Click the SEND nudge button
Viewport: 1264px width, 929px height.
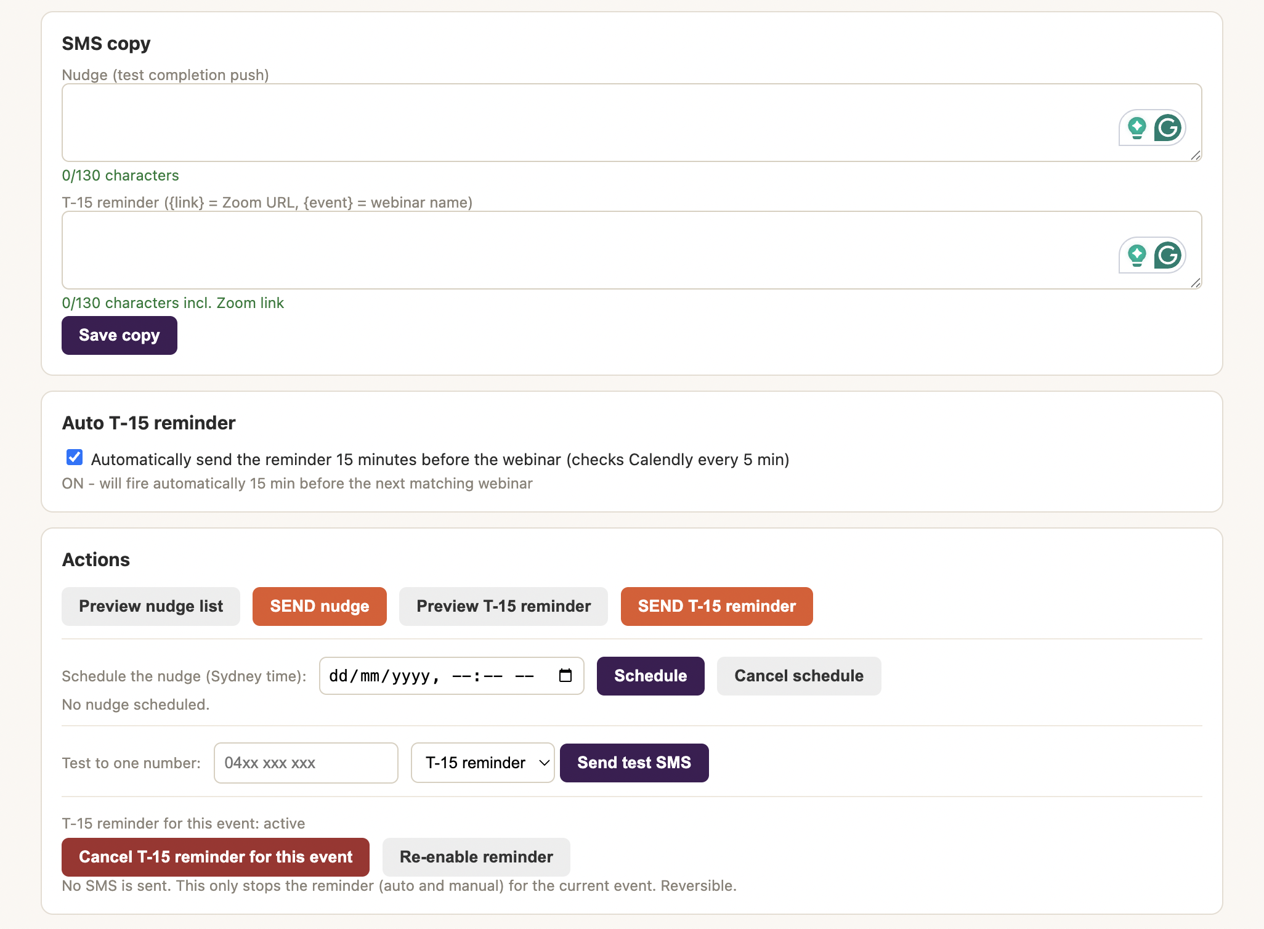pos(320,606)
